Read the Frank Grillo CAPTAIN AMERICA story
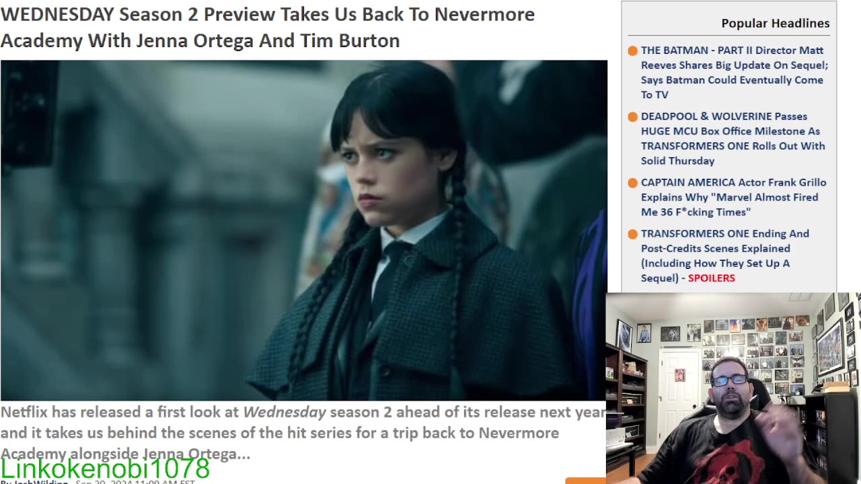This screenshot has width=861, height=484. 734,197
